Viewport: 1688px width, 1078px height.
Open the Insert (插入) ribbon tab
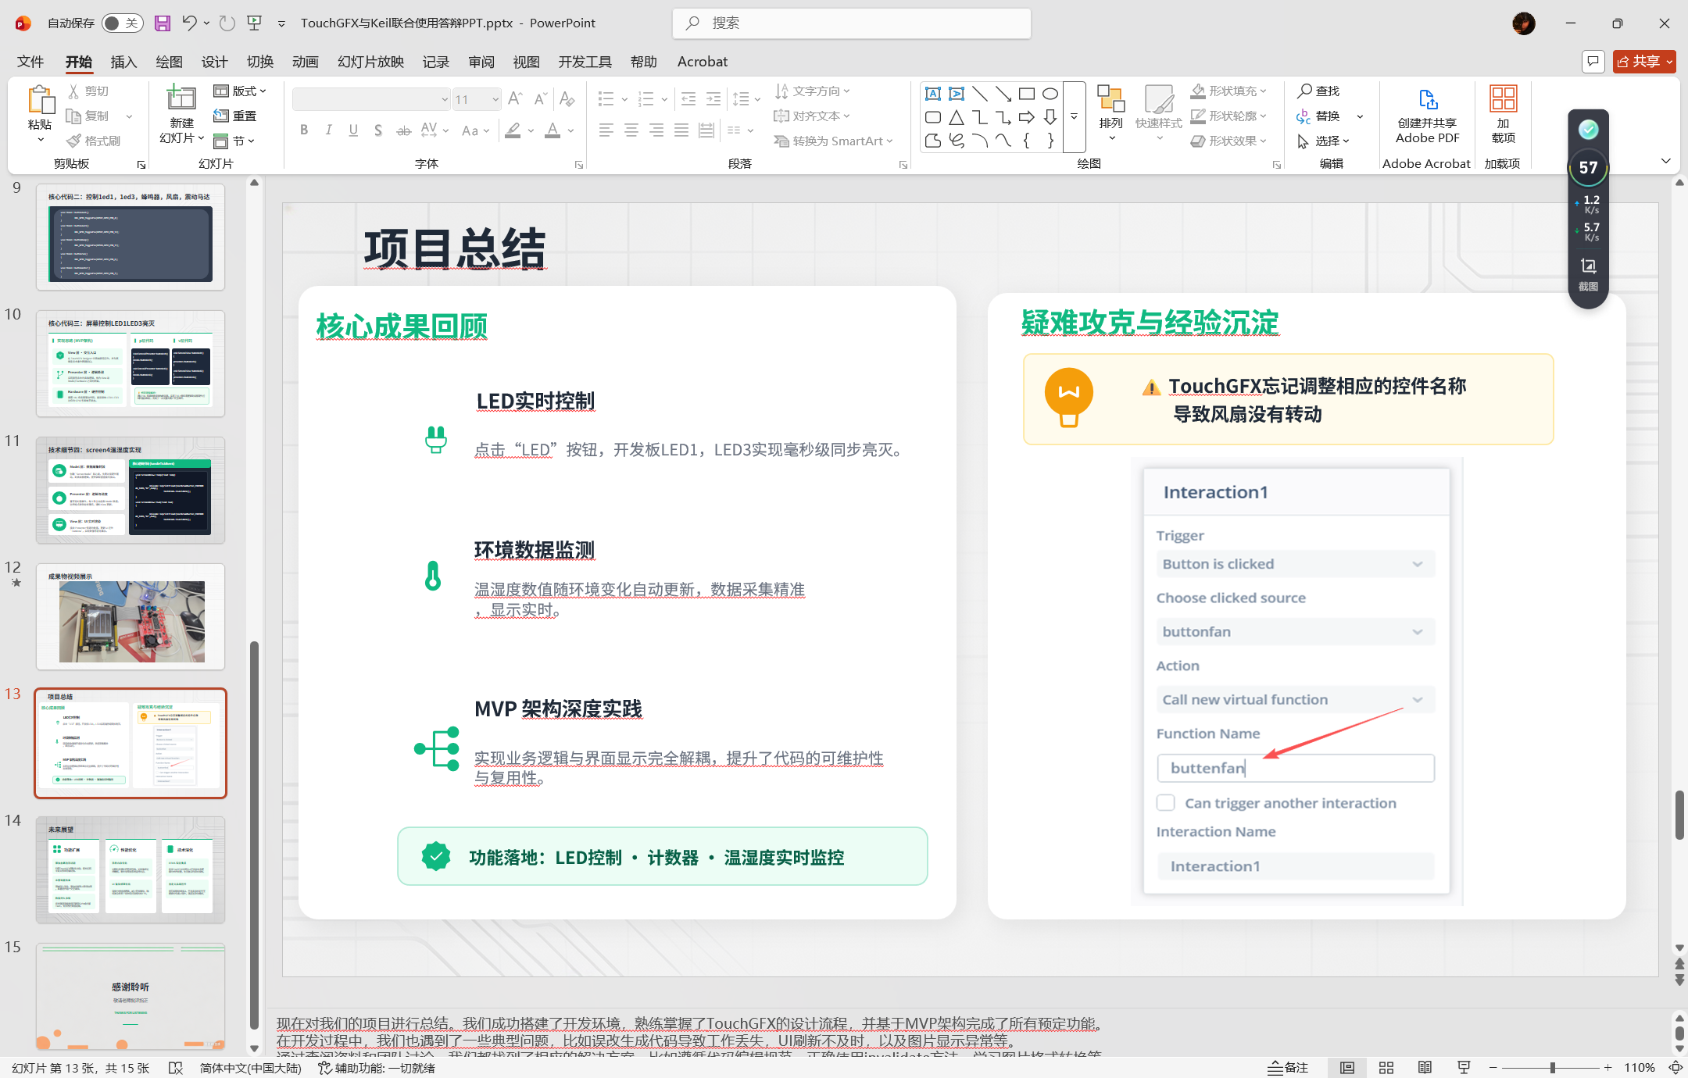(x=123, y=62)
